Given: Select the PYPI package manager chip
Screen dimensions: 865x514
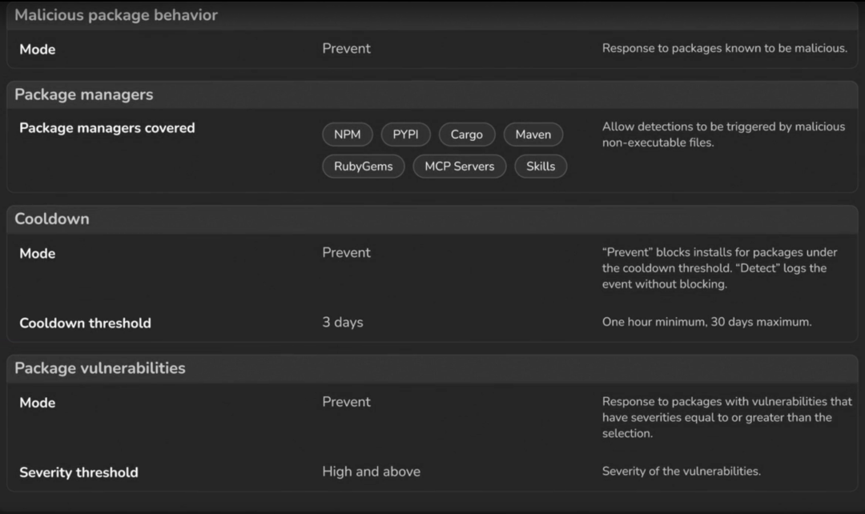Looking at the screenshot, I should [405, 135].
